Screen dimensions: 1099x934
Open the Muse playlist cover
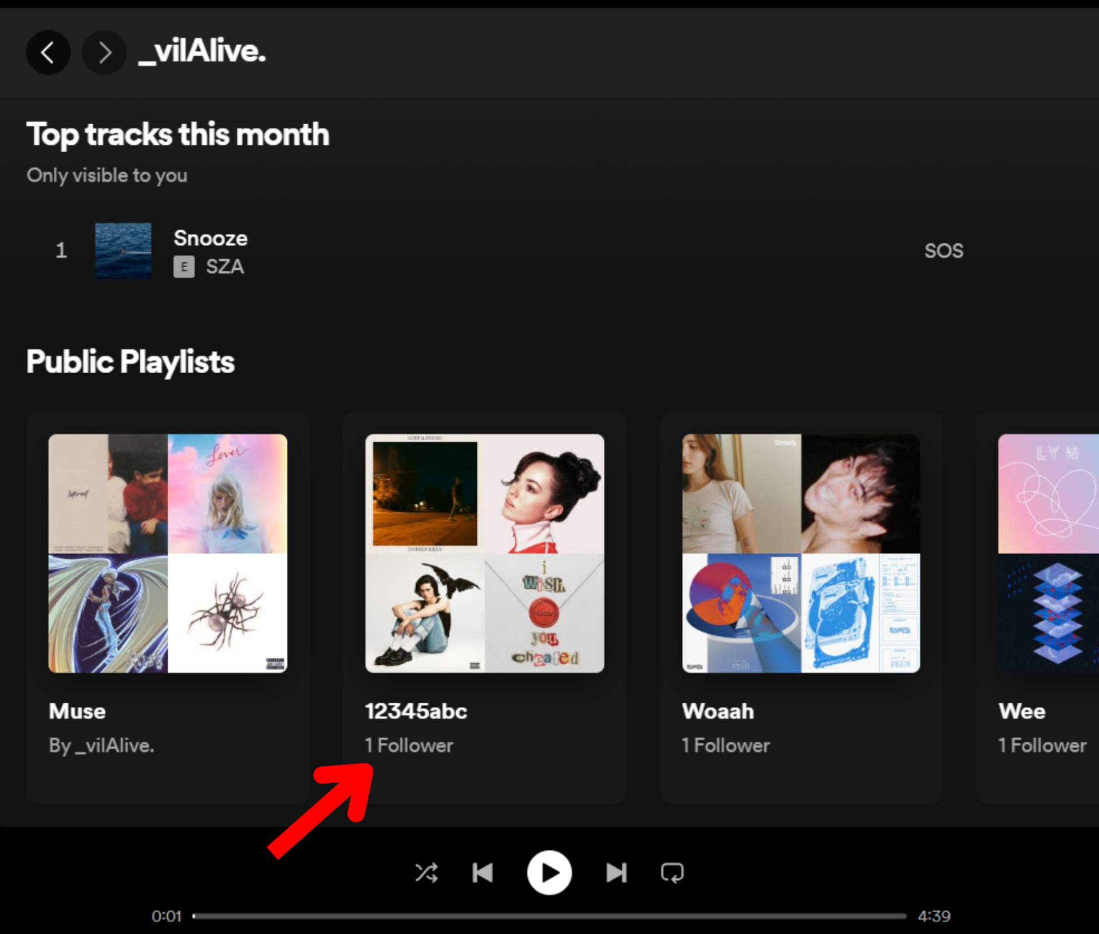click(168, 553)
